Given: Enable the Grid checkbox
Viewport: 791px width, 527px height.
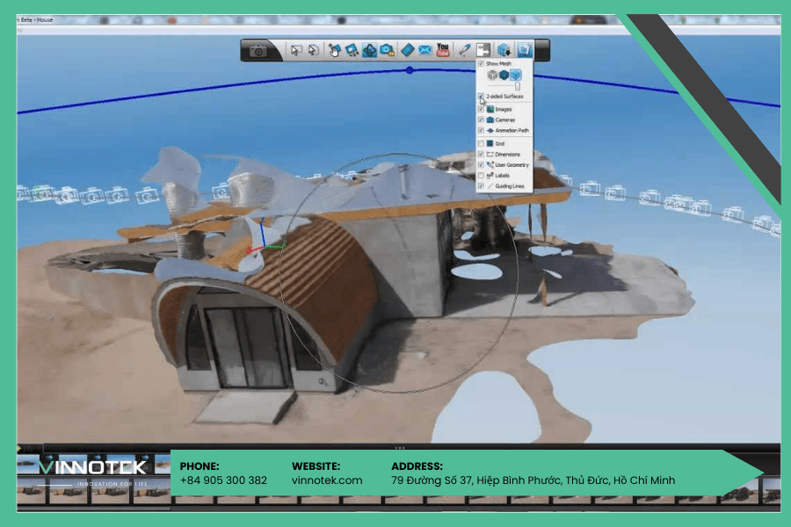Looking at the screenshot, I should click(481, 144).
